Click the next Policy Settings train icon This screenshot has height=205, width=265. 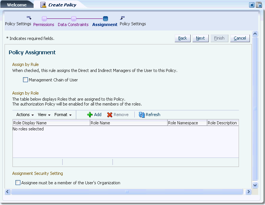tap(122, 18)
